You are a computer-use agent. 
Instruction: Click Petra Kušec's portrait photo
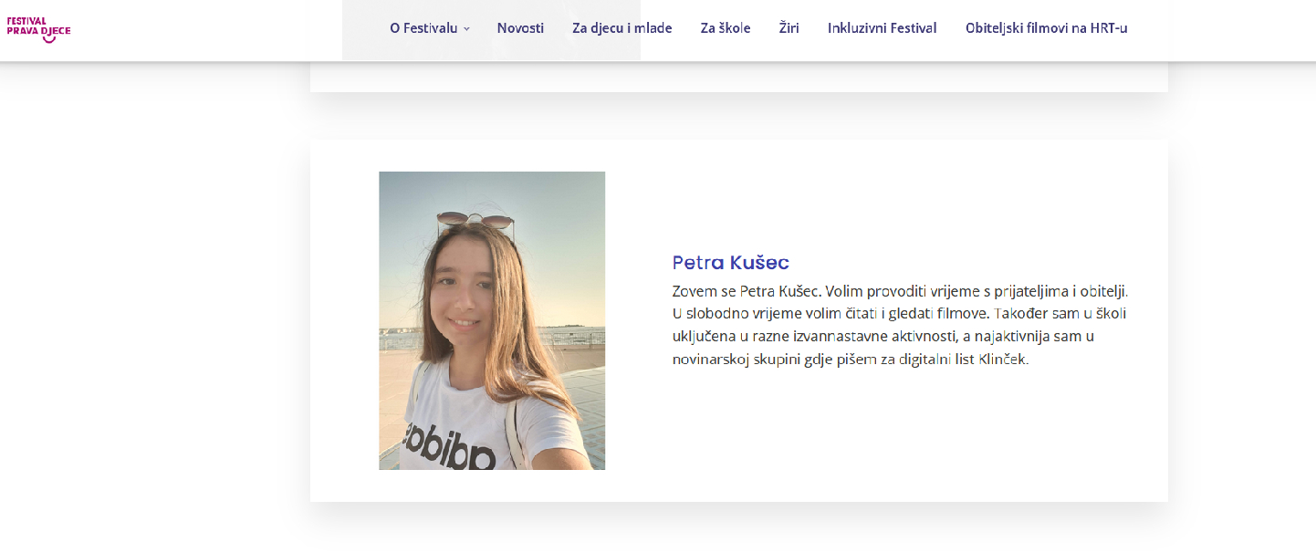click(x=492, y=320)
